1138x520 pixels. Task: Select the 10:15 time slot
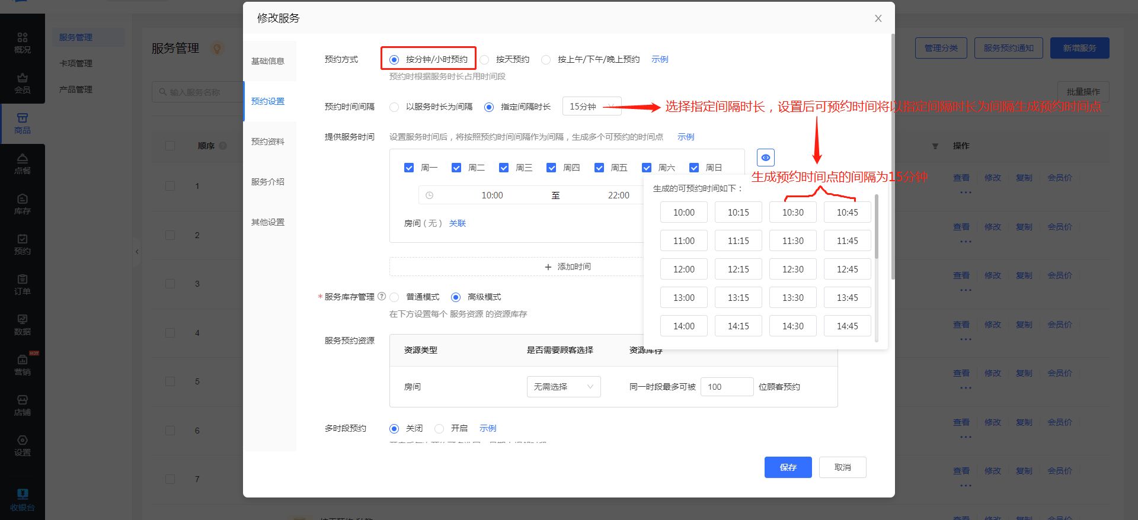(738, 212)
